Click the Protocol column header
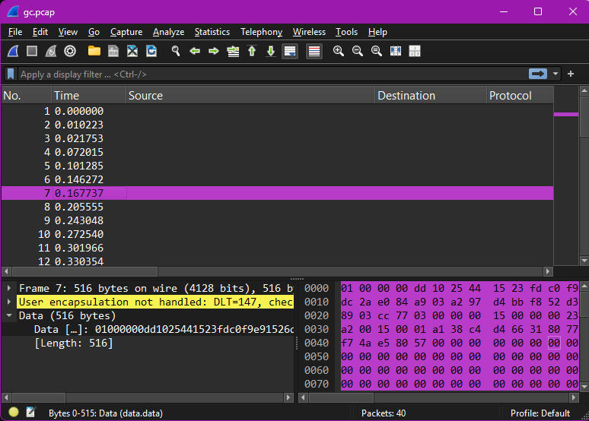This screenshot has width=589, height=421. point(510,96)
